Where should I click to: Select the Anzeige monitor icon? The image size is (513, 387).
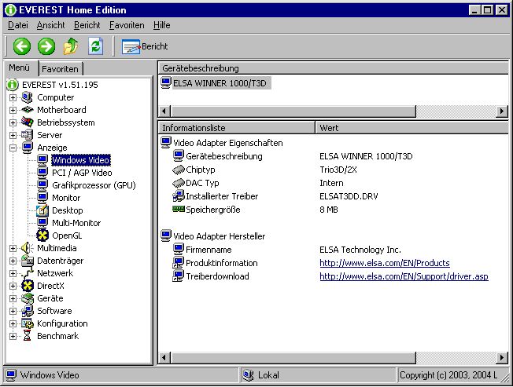(28, 148)
